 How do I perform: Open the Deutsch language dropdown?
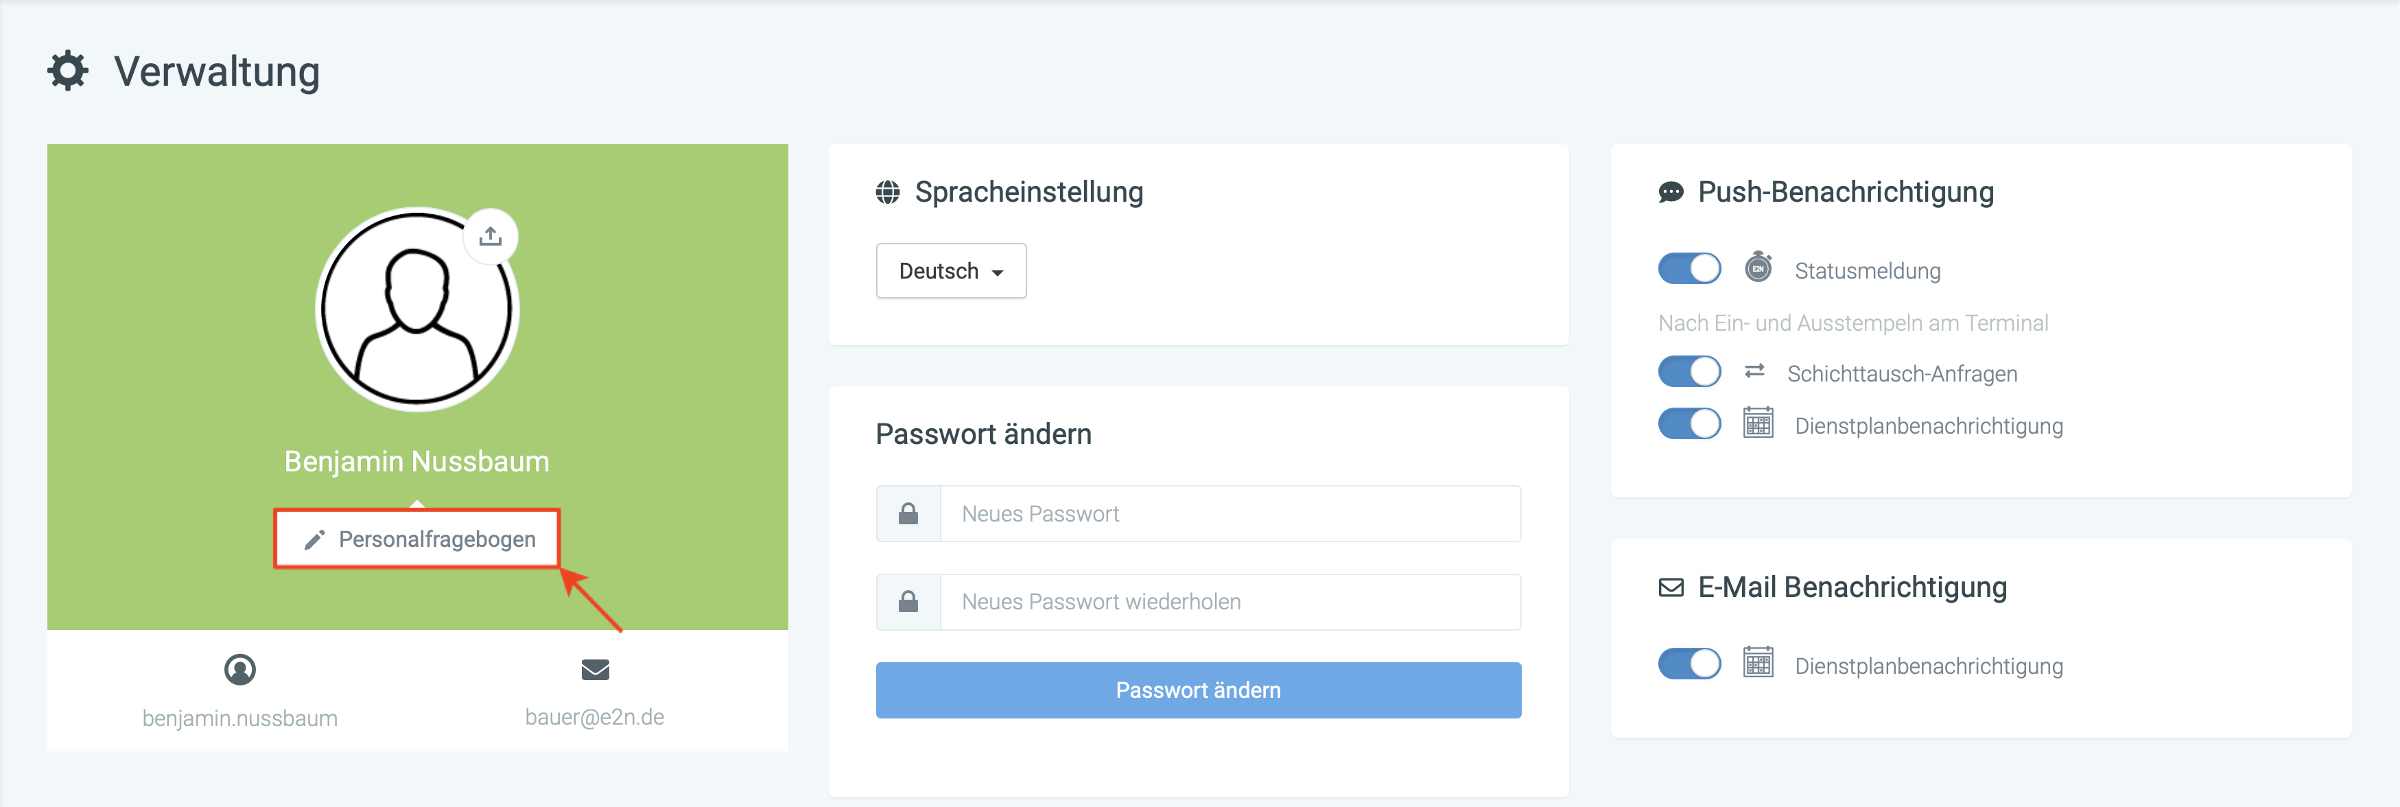(951, 271)
